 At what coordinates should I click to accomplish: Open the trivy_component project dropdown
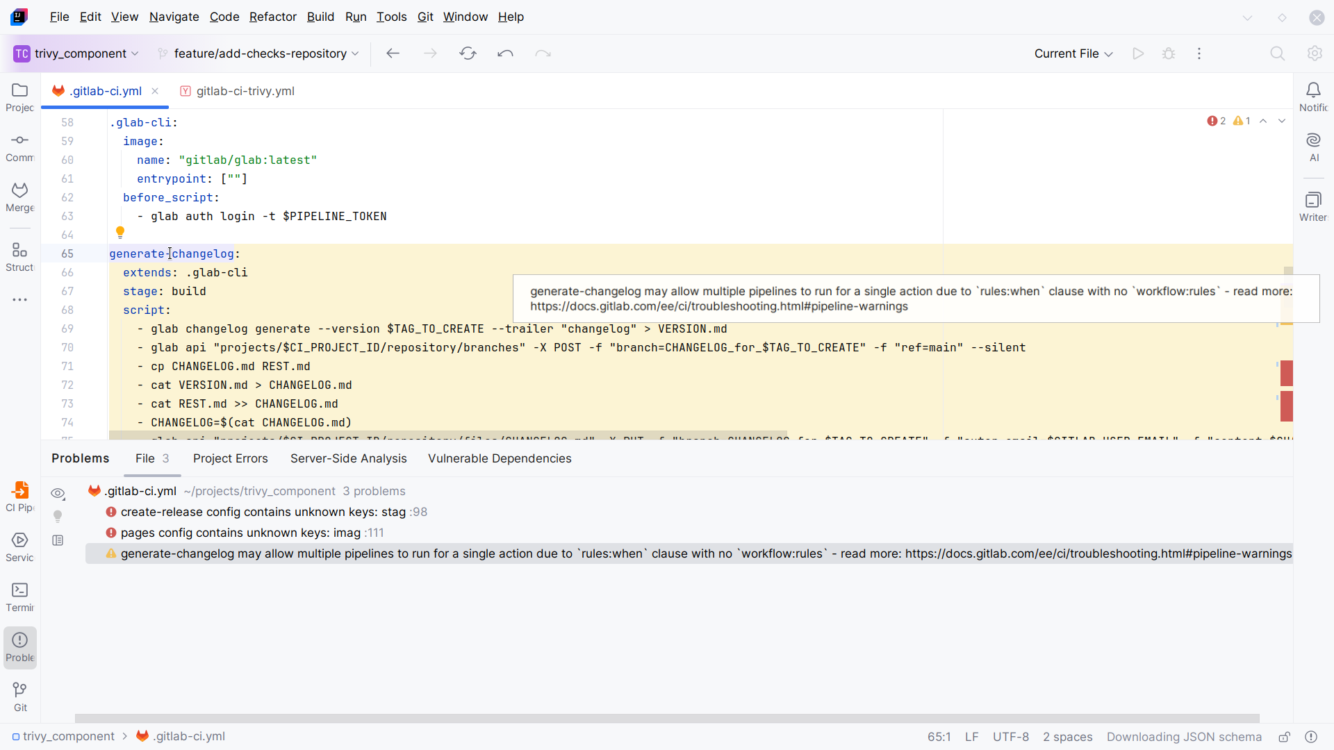coord(76,53)
